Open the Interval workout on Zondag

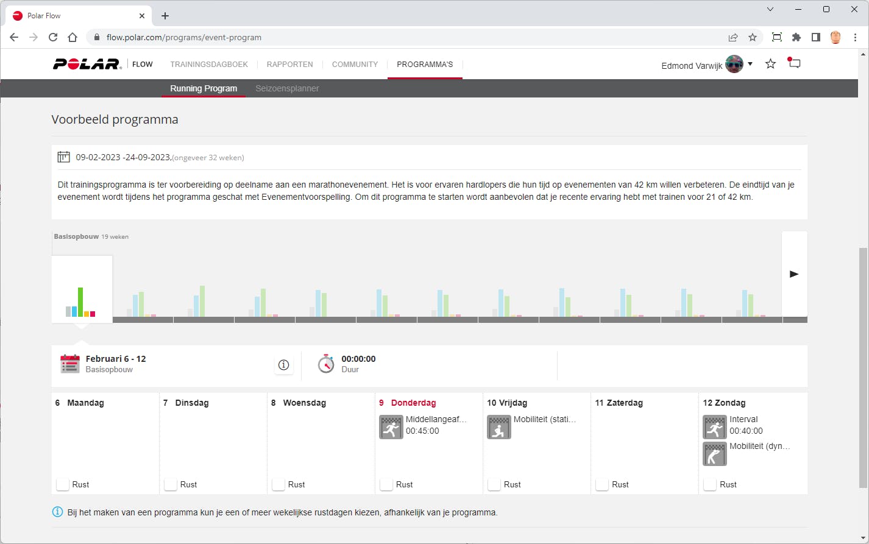point(743,419)
